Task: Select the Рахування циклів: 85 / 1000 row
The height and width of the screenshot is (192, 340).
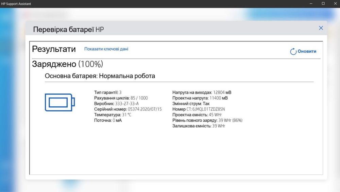Action: click(x=121, y=98)
